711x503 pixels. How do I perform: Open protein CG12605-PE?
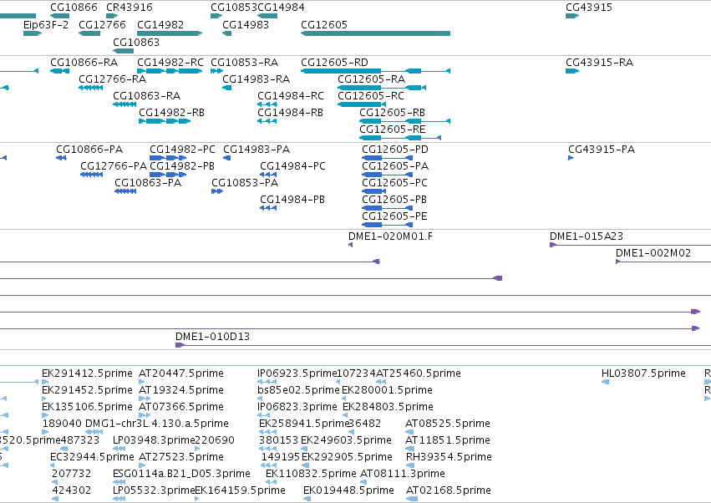point(394,216)
